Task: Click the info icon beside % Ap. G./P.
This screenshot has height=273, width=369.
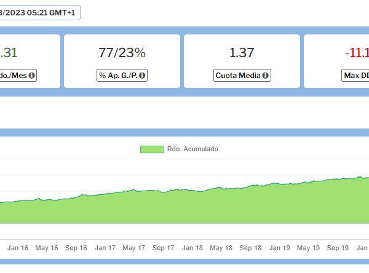Action: 142,76
